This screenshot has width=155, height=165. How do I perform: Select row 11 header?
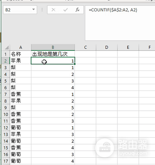(x=6, y=121)
